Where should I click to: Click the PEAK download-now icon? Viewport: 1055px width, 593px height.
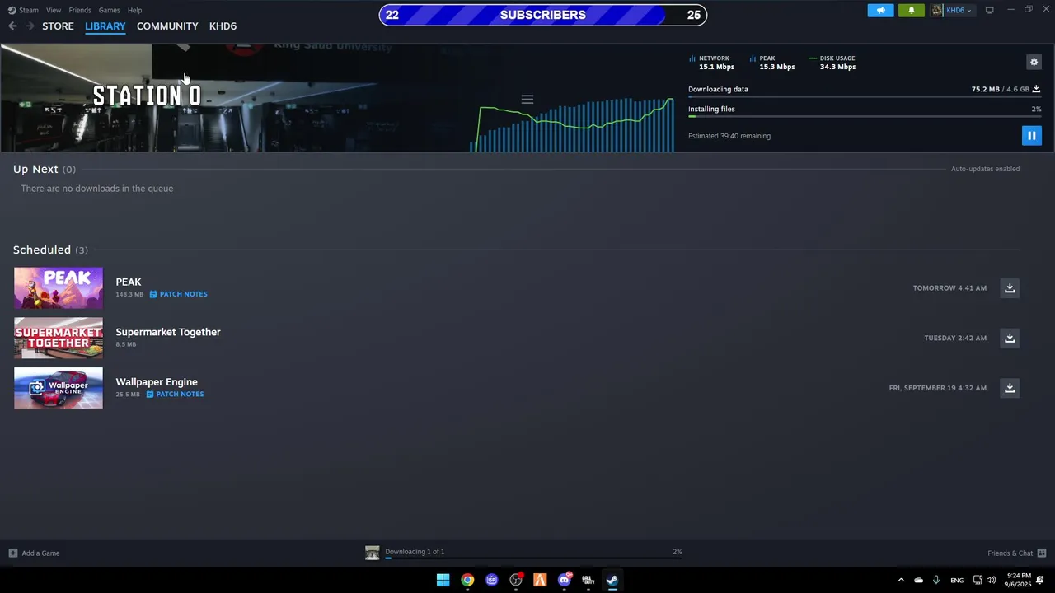tap(1010, 288)
